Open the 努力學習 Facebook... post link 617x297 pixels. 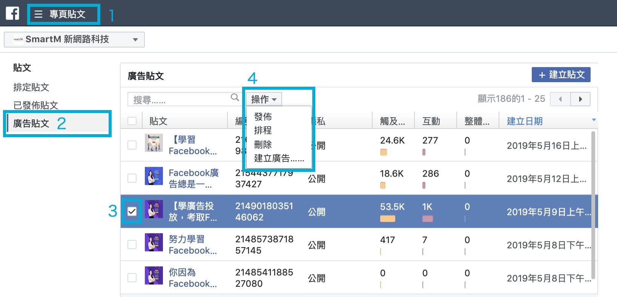coord(193,245)
